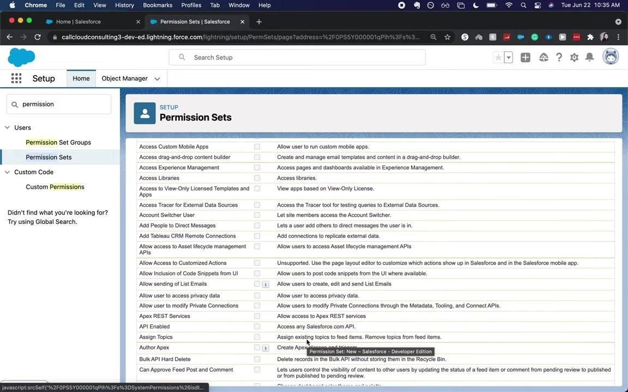Viewport: 628px width, 392px height.
Task: Click the Chrome zoom magnifier icon in address bar
Action: pos(433,37)
